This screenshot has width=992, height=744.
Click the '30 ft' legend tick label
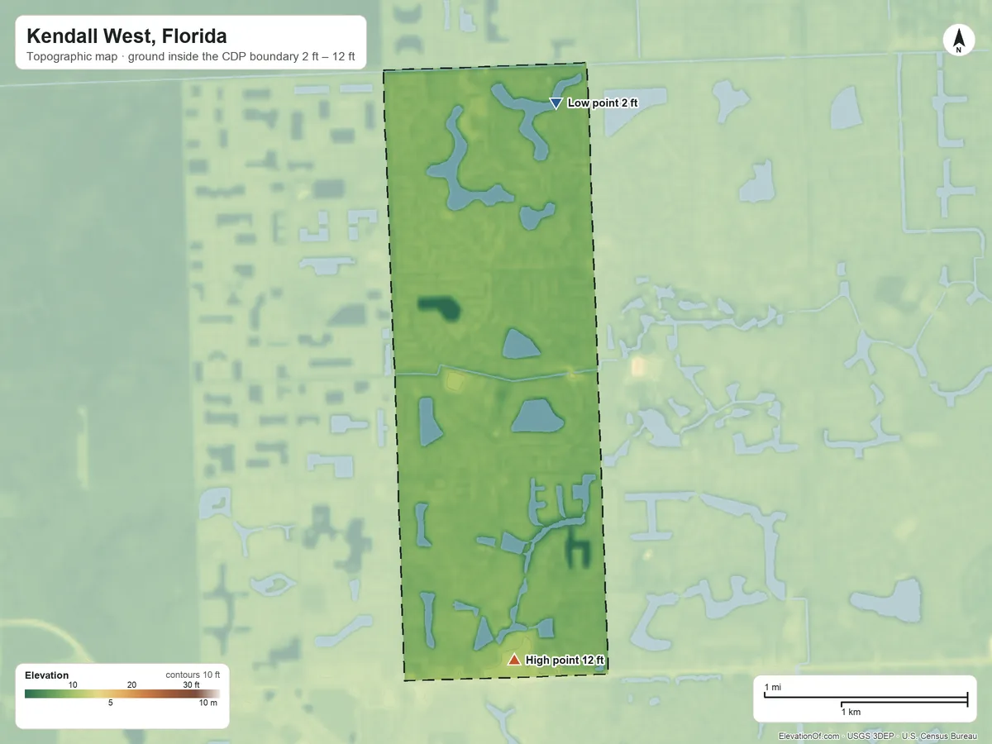click(192, 684)
